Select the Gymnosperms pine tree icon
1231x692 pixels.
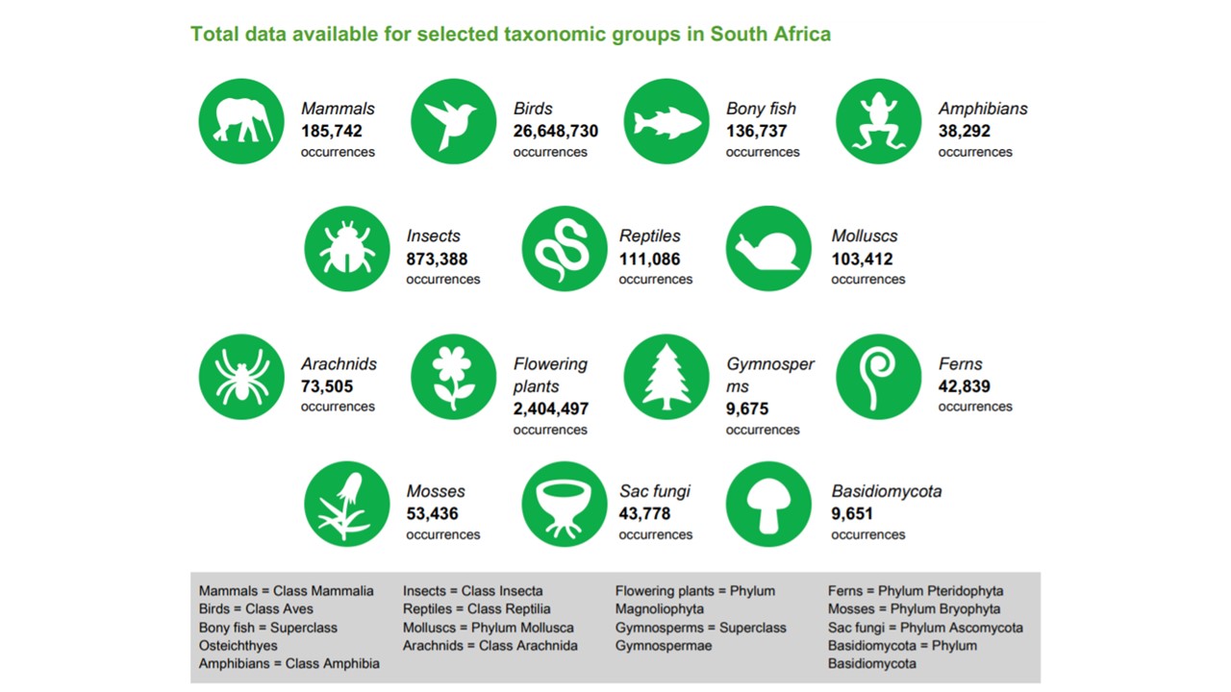666,377
